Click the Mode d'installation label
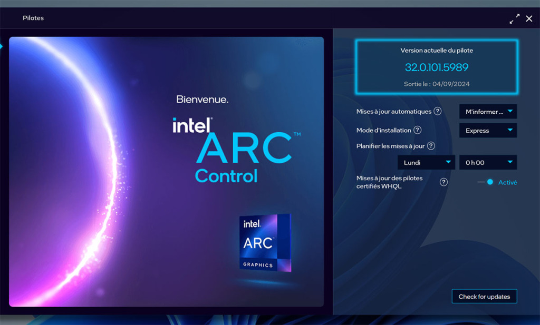This screenshot has height=325, width=540. point(384,130)
